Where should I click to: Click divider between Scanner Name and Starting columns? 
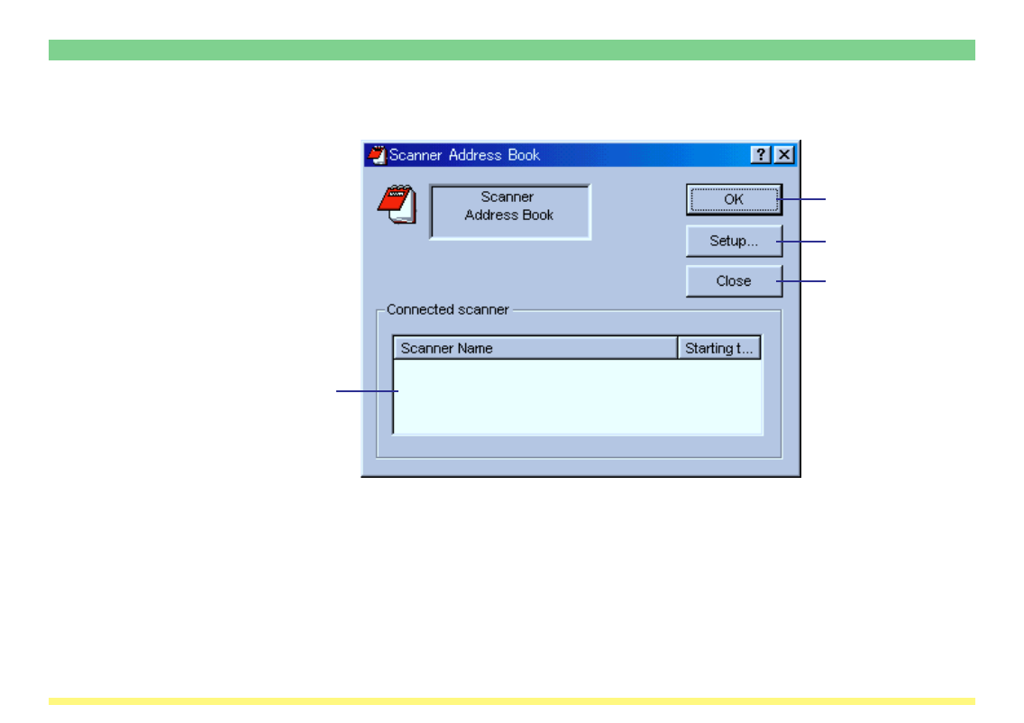pyautogui.click(x=678, y=348)
